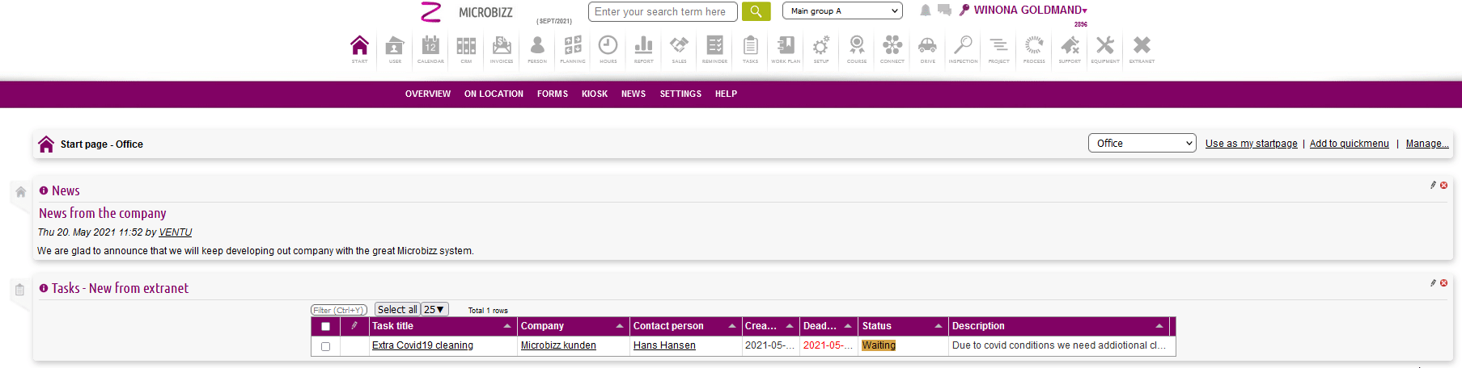Click the notification bell icon
Image resolution: width=1462 pixels, height=368 pixels.
tap(926, 10)
